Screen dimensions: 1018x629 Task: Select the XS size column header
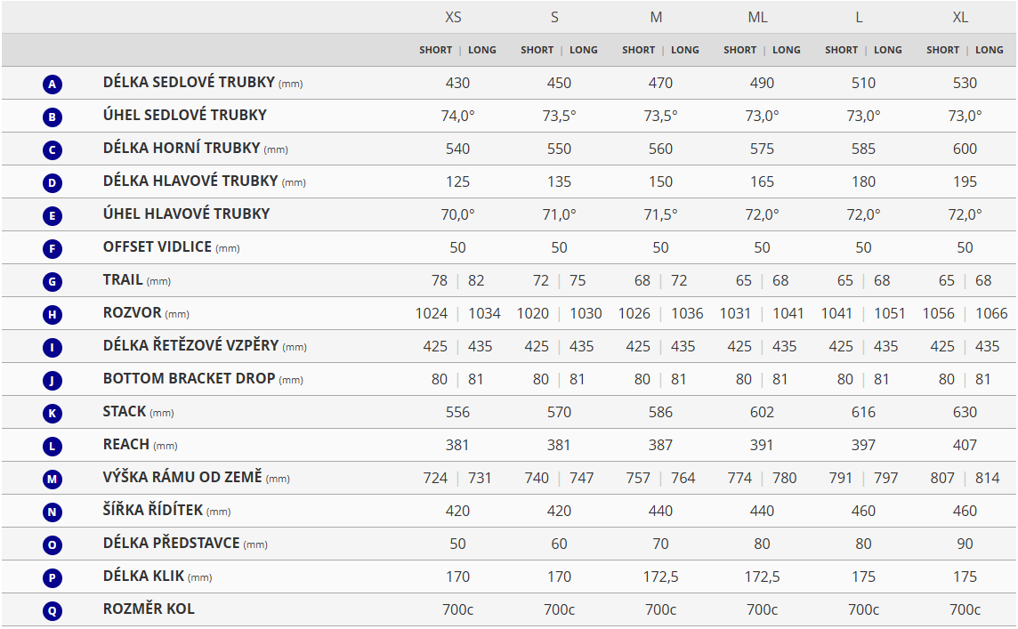(x=453, y=18)
